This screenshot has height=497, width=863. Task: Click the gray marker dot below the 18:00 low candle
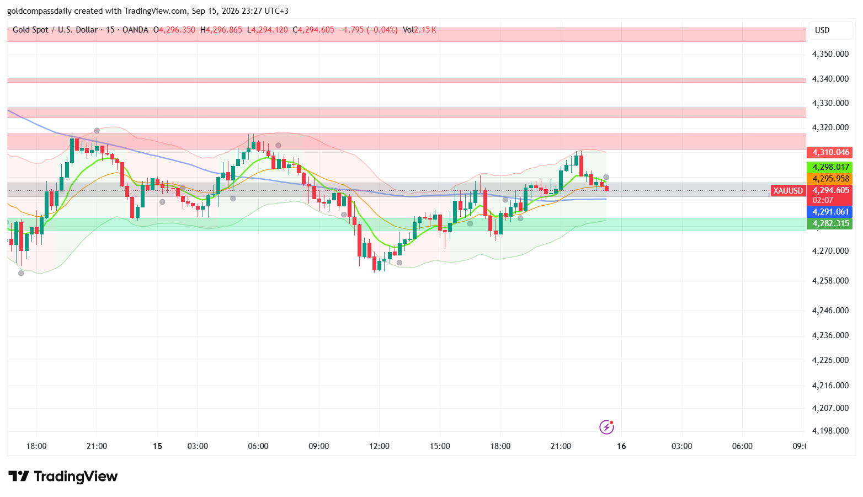pos(21,273)
